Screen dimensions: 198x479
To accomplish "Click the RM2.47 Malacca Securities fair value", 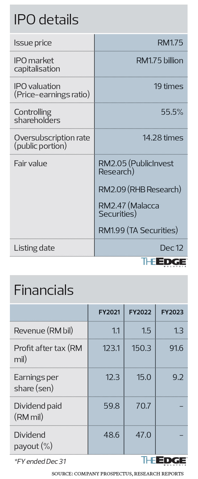I will pyautogui.click(x=129, y=210).
